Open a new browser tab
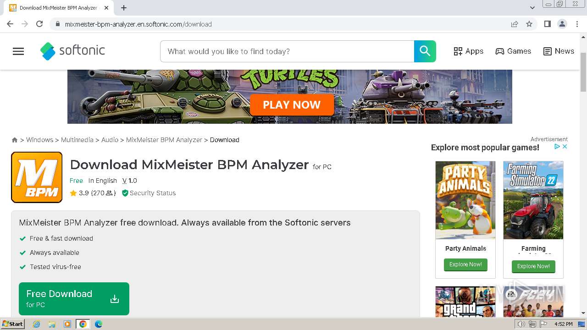587x330 pixels. click(124, 8)
